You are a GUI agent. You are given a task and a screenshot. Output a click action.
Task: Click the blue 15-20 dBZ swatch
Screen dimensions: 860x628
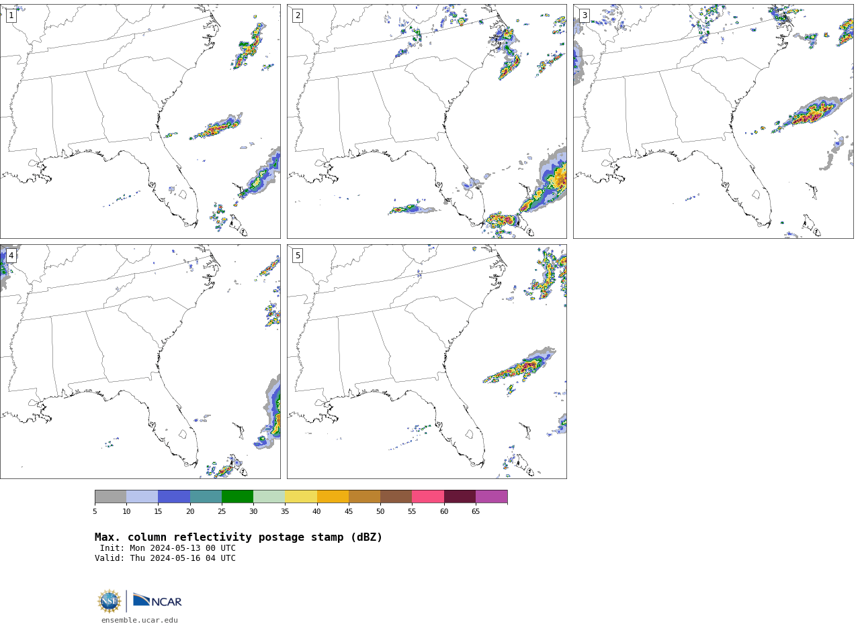174,496
